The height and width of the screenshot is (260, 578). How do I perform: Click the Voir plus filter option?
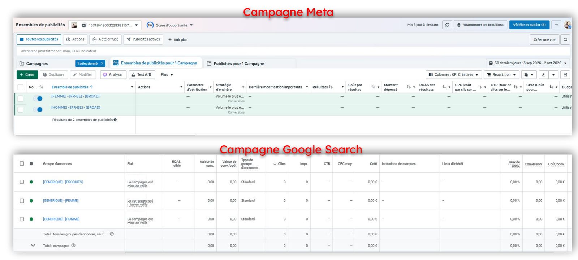click(x=178, y=39)
